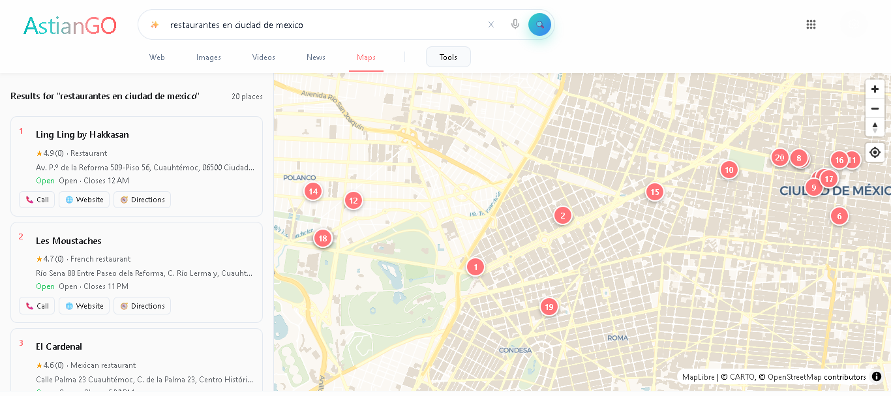Screen dimensions: 891x396
Task: Open the apps grid menu
Action: [811, 25]
